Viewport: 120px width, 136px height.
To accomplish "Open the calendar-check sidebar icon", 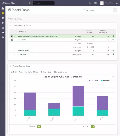I will point(3,18).
